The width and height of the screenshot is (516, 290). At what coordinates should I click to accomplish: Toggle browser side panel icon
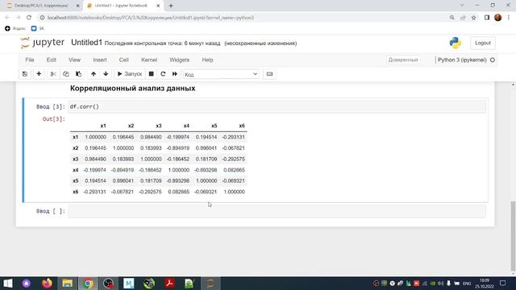tap(487, 18)
